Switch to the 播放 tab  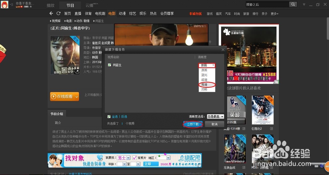(x=50, y=5)
